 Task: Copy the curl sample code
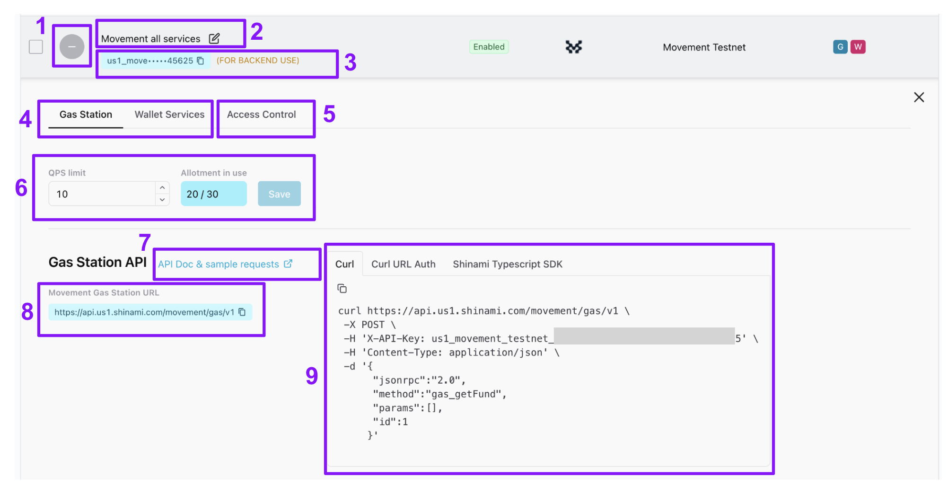coord(342,288)
